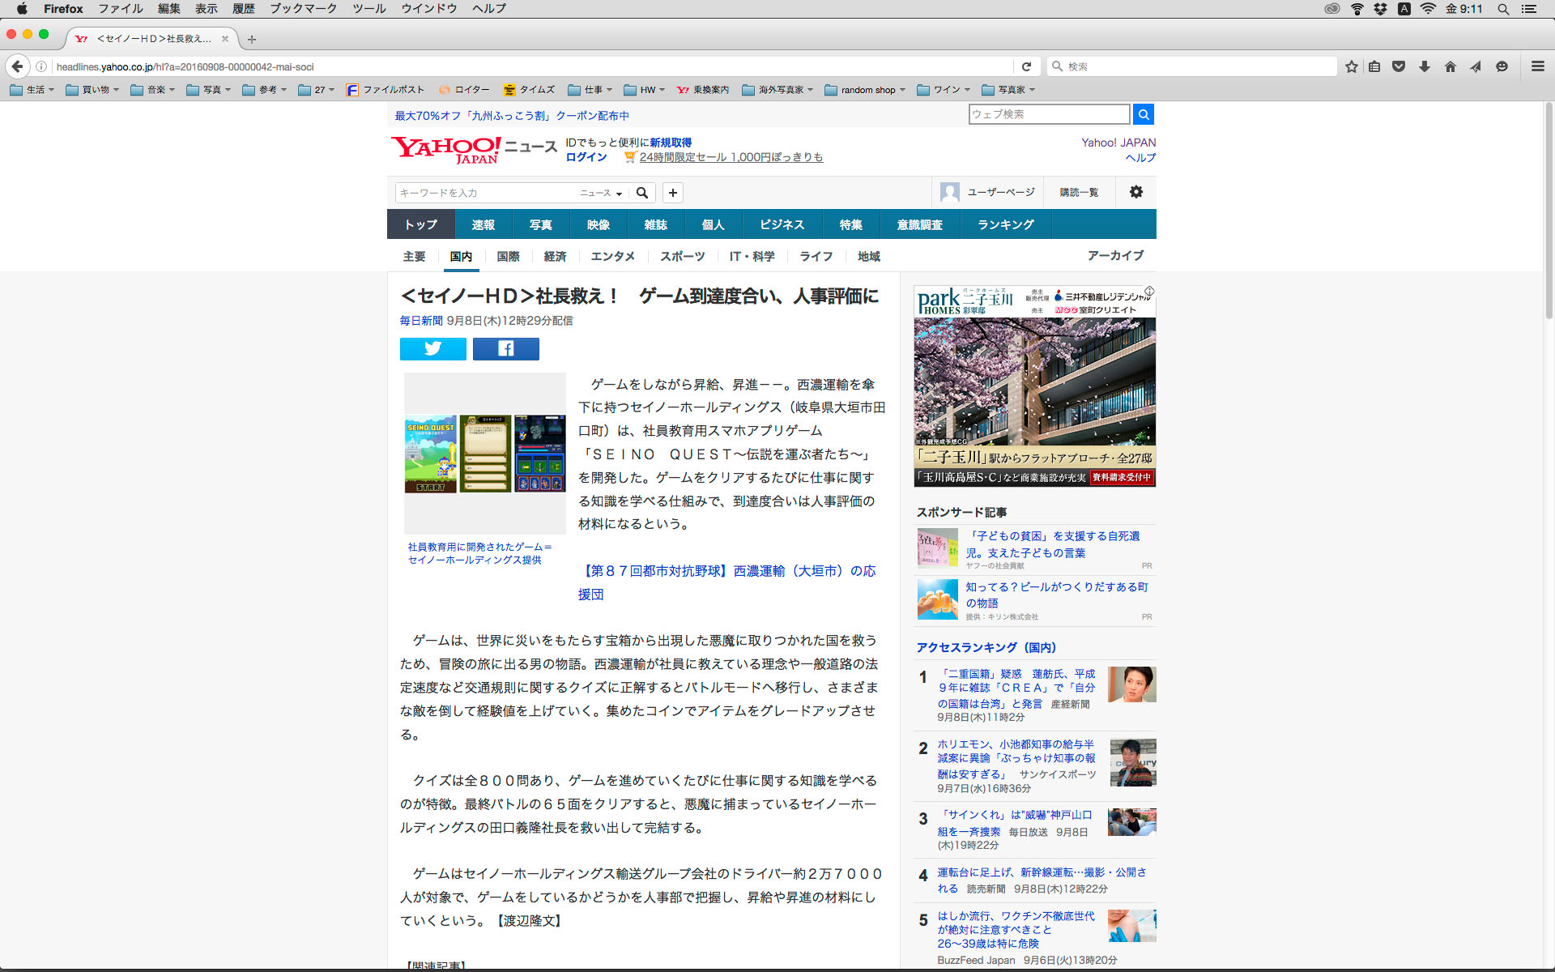The width and height of the screenshot is (1555, 972).
Task: Click the bookmark star icon
Action: [1351, 66]
